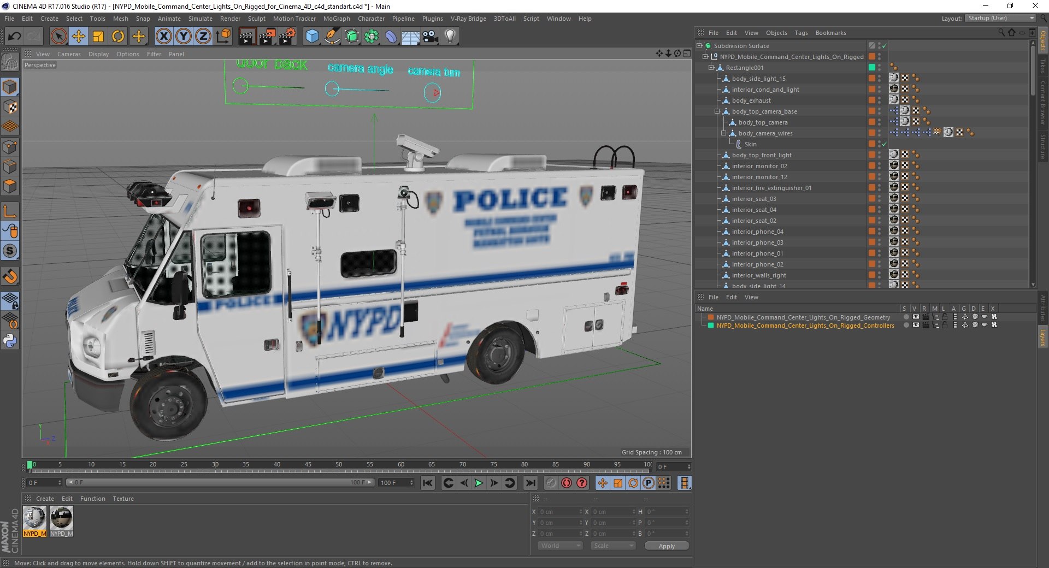The width and height of the screenshot is (1049, 568).
Task: Switch to Polygons mode cube icon
Action: [10, 186]
